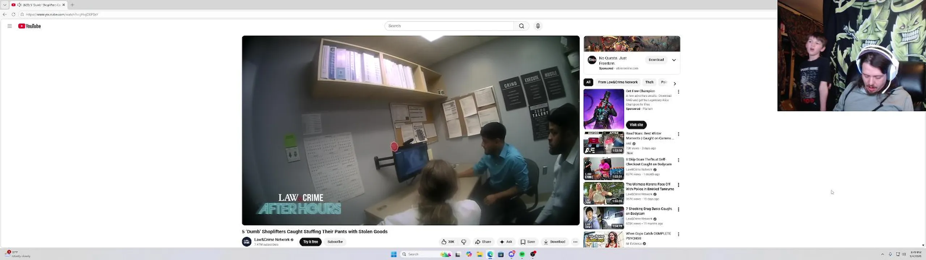926x260 pixels.
Task: Click Visit site on the RAID ad
Action: [636, 125]
